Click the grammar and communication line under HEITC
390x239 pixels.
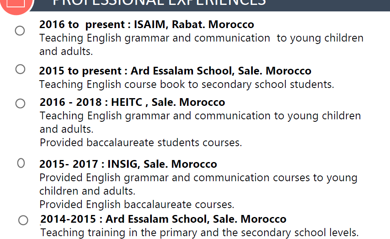(200, 116)
